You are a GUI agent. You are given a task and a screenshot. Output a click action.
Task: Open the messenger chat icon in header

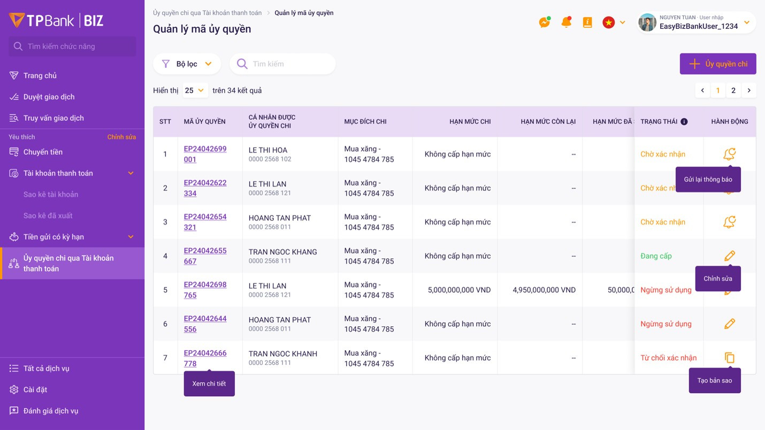tap(545, 22)
